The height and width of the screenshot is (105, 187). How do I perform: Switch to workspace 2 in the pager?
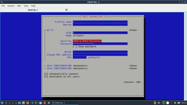click(9, 103)
